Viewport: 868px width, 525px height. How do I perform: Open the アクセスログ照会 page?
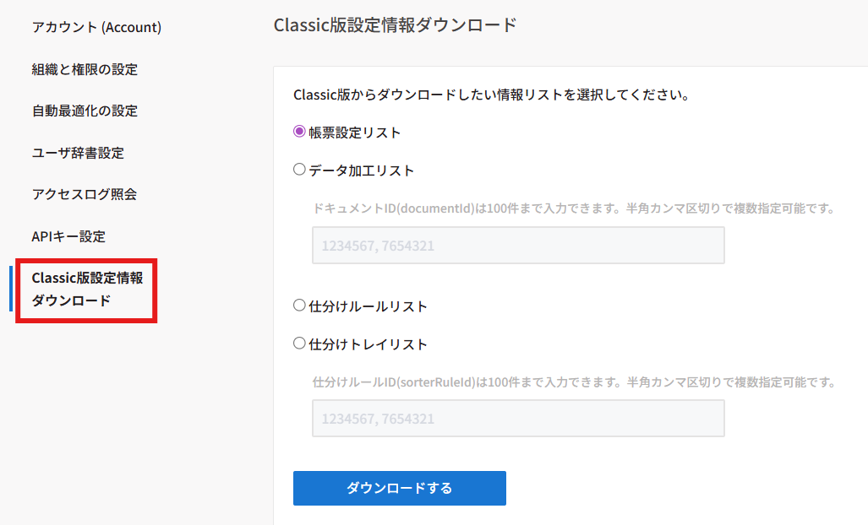pyautogui.click(x=85, y=194)
